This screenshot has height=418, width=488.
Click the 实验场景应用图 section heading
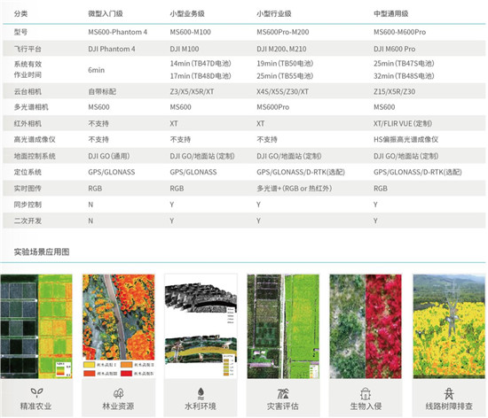[42, 252]
